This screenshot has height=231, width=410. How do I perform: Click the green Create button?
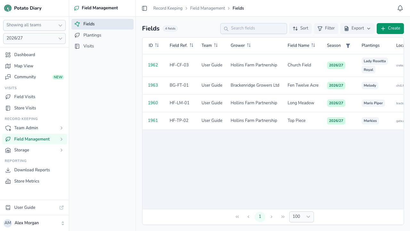pyautogui.click(x=390, y=28)
